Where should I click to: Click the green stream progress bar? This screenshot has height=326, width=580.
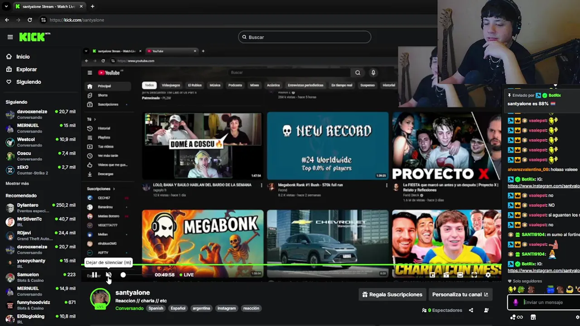(292, 265)
